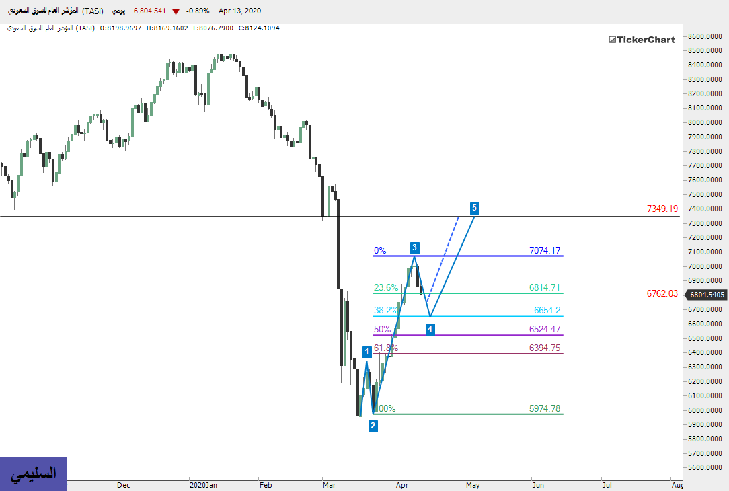Click the close value C:8124.1094
The image size is (729, 491).
point(259,28)
